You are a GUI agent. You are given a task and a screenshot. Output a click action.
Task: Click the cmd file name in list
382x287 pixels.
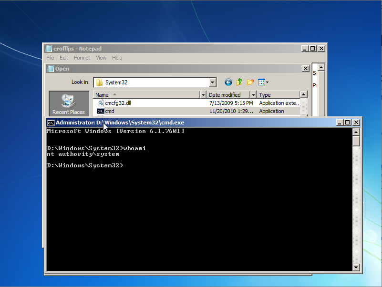point(110,111)
